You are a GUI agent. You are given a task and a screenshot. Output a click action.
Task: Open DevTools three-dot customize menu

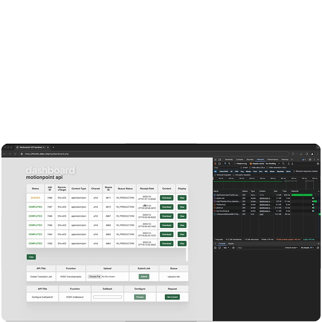[314, 160]
